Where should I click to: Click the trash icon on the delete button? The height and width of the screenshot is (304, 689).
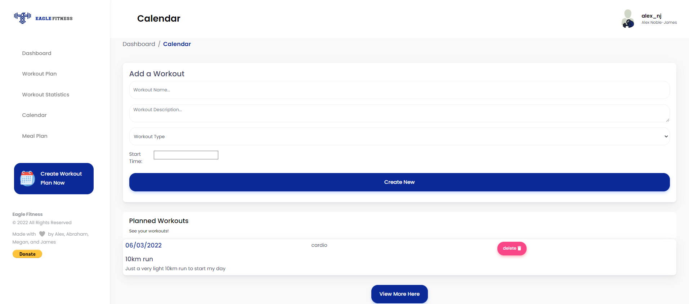[x=519, y=248]
